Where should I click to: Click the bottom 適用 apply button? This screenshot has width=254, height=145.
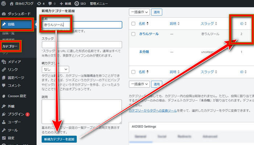tap(157, 84)
